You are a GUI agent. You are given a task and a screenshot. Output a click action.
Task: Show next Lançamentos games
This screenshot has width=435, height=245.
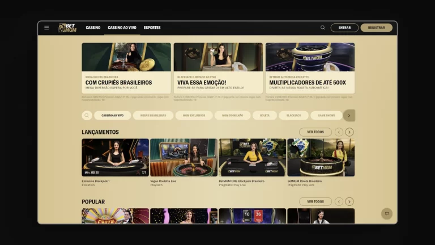pos(349,132)
